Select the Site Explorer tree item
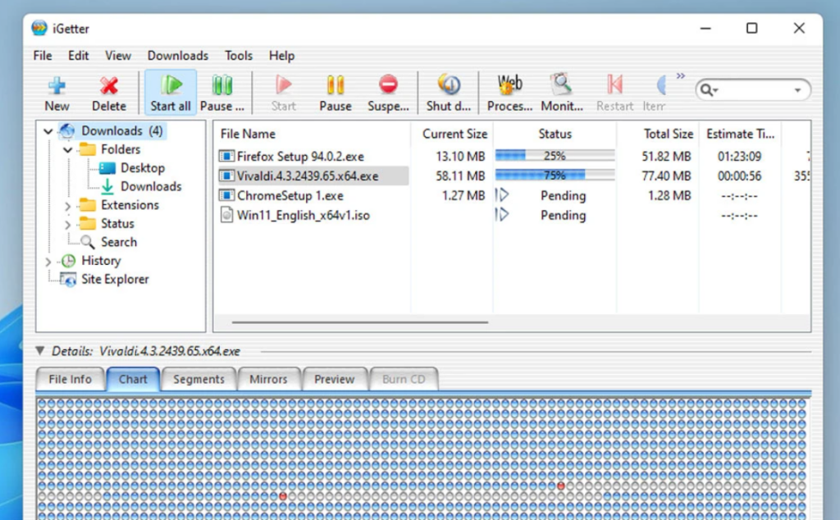Image resolution: width=840 pixels, height=520 pixels. coord(115,280)
